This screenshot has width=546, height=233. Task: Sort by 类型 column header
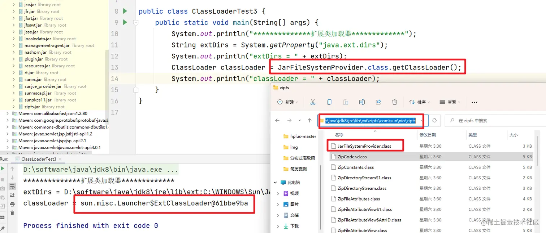[473, 135]
